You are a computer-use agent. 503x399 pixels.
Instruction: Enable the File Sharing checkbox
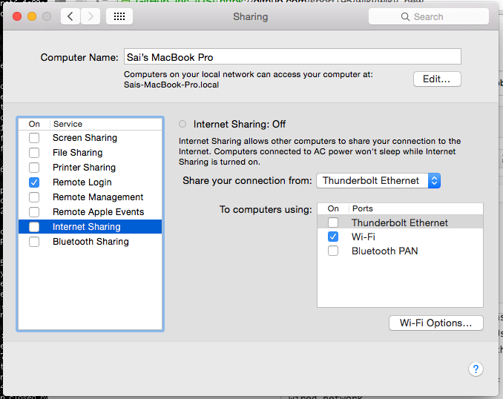[x=34, y=153]
